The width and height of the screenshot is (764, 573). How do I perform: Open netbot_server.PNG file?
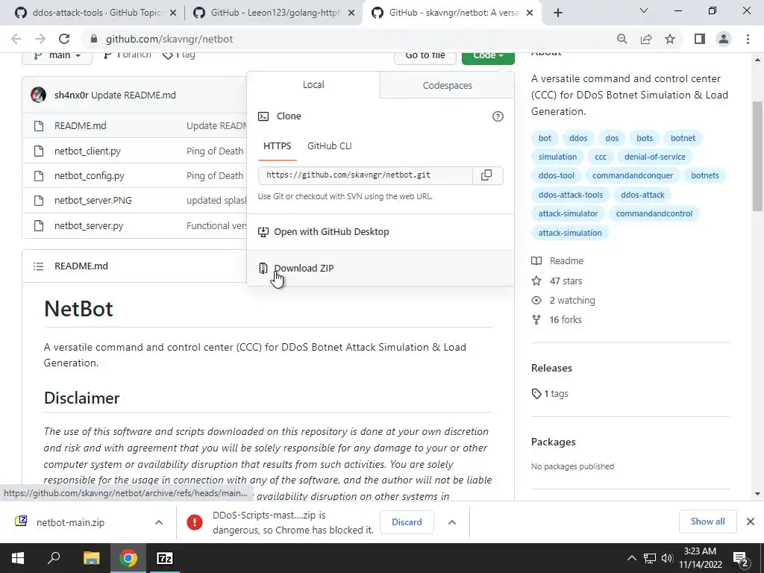[x=93, y=201]
